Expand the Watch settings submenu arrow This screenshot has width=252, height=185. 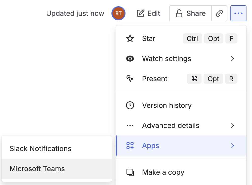232,59
